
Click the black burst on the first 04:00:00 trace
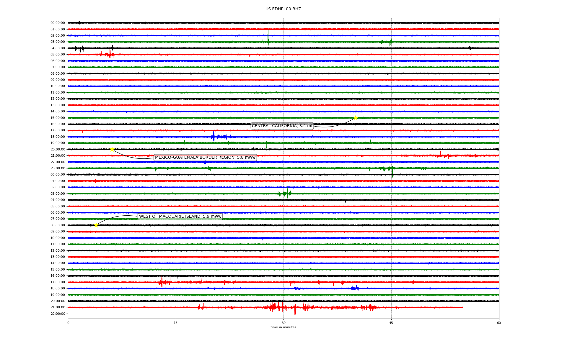point(80,48)
